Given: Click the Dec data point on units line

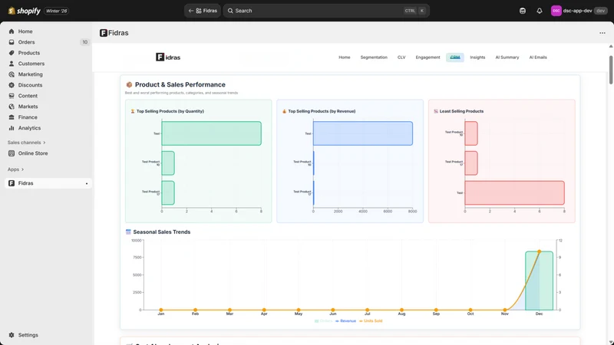Looking at the screenshot, I should point(540,251).
